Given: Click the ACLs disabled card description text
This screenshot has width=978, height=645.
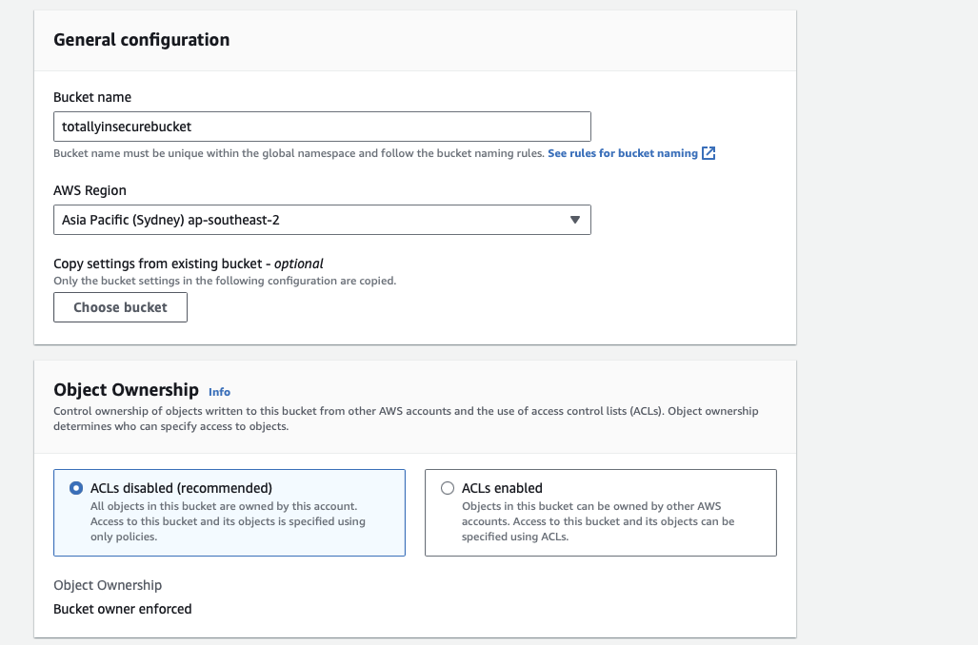Looking at the screenshot, I should coord(228,521).
